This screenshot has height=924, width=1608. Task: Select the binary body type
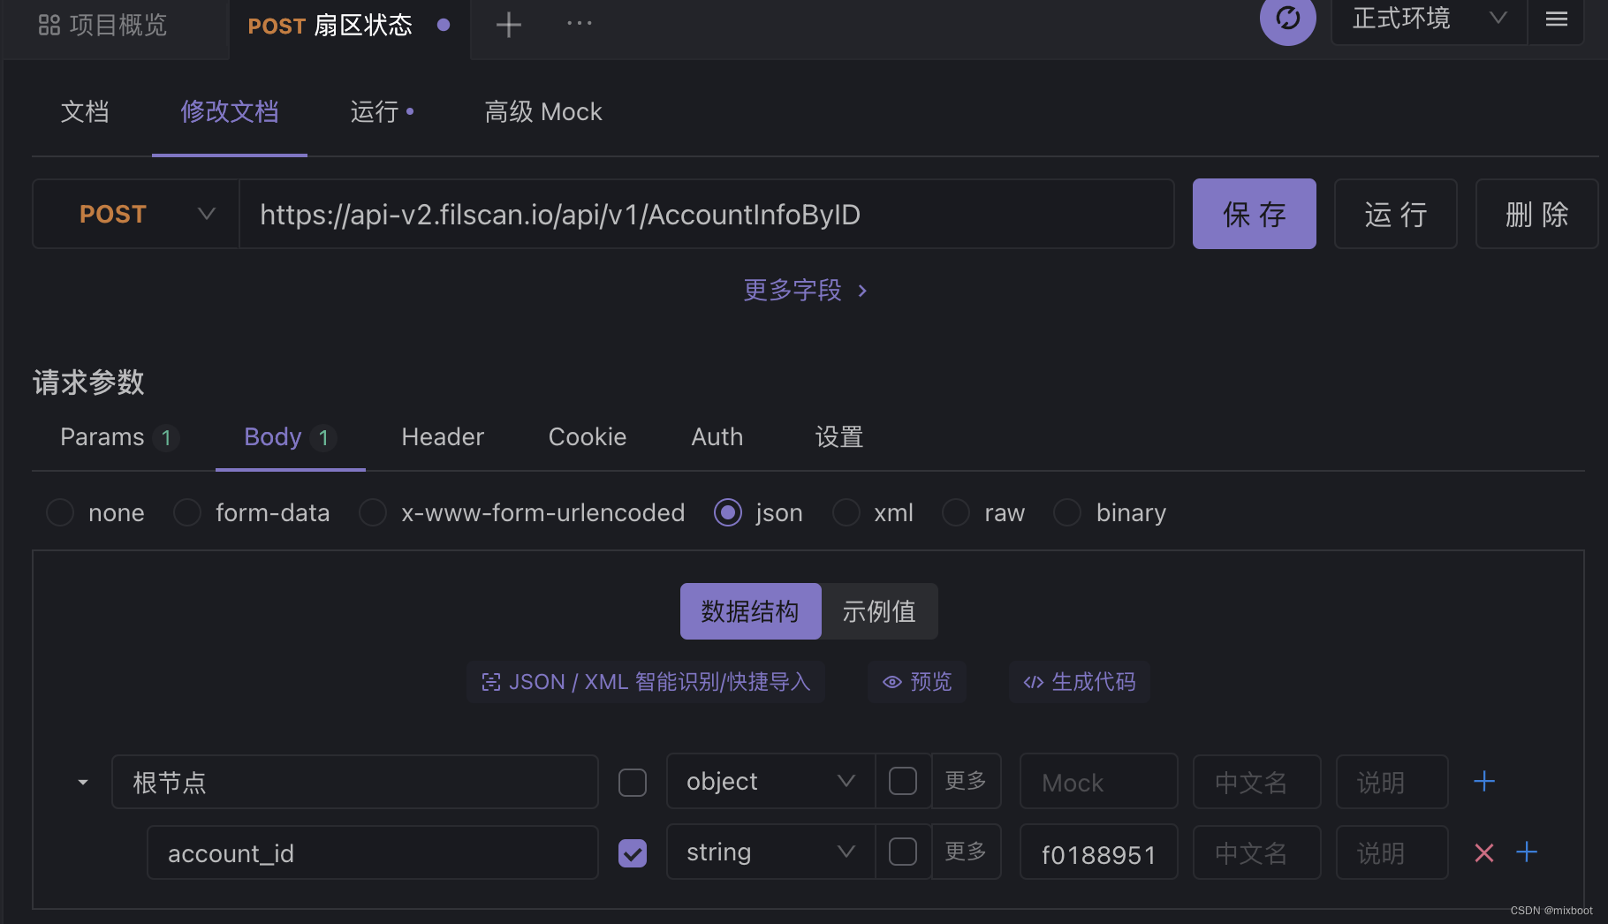[x=1067, y=512]
